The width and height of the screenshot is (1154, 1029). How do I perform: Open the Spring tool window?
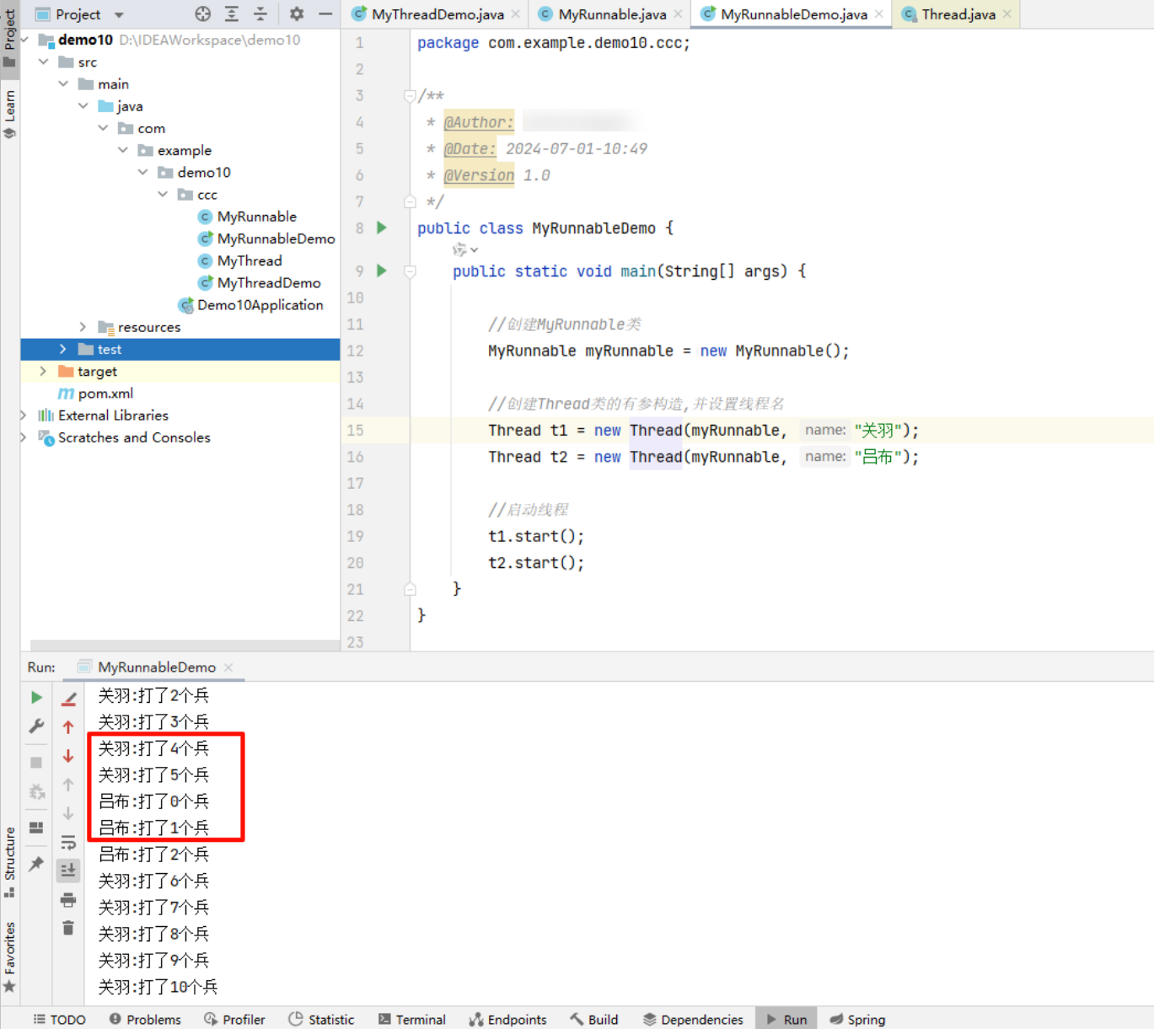(x=857, y=1019)
